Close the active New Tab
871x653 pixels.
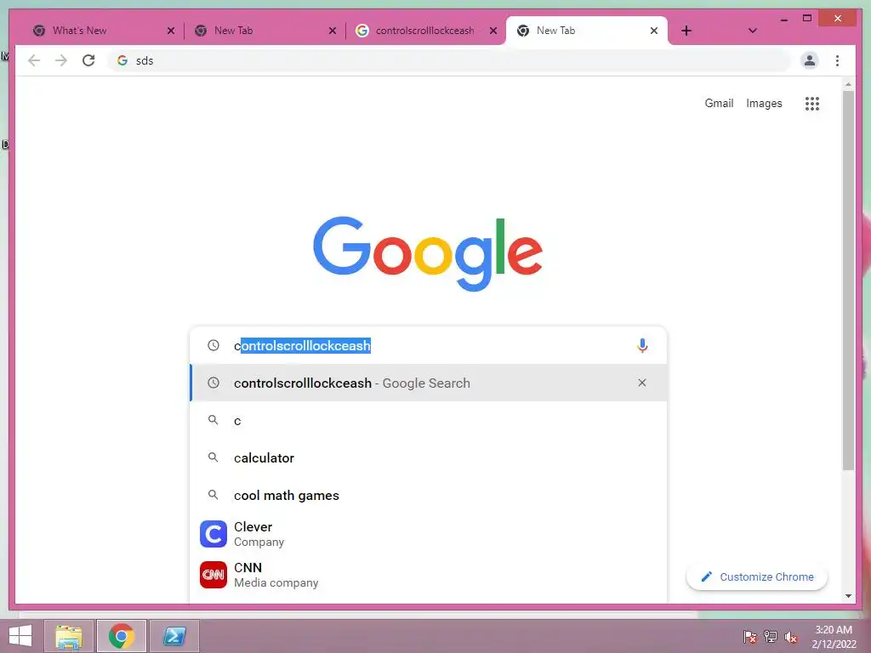(x=654, y=31)
